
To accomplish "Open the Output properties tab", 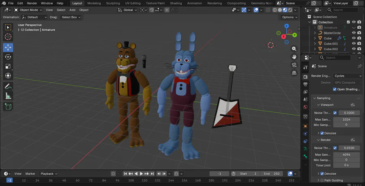I will click(305, 84).
